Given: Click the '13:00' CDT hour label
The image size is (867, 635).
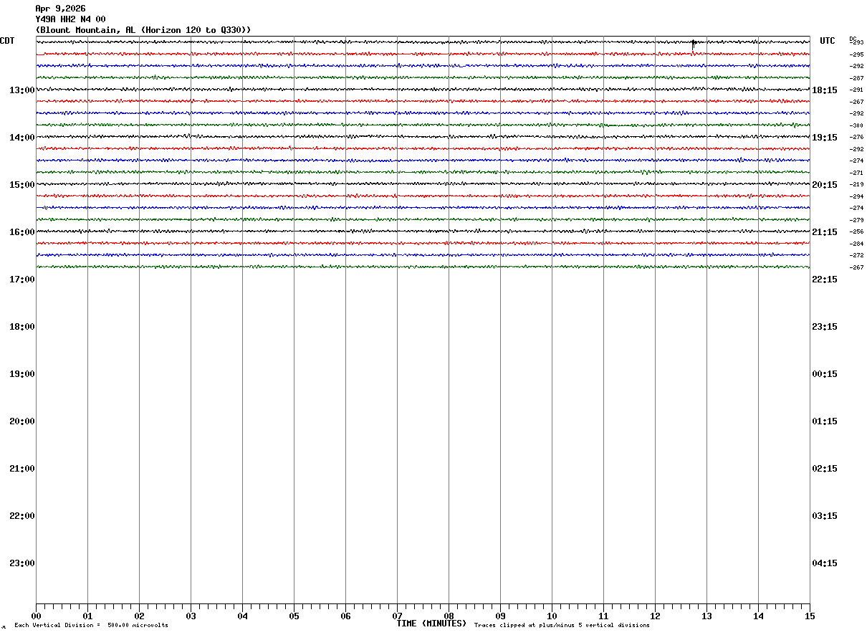Looking at the screenshot, I should pyautogui.click(x=22, y=90).
